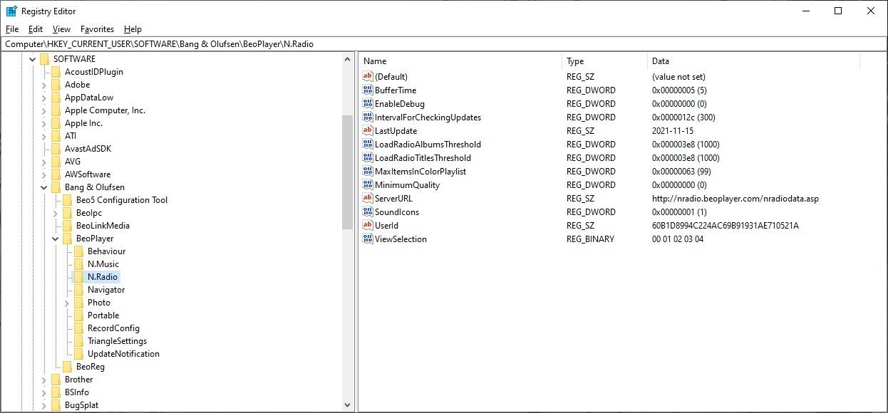The image size is (888, 413).
Task: Expand the Photo subkey
Action: click(x=66, y=303)
